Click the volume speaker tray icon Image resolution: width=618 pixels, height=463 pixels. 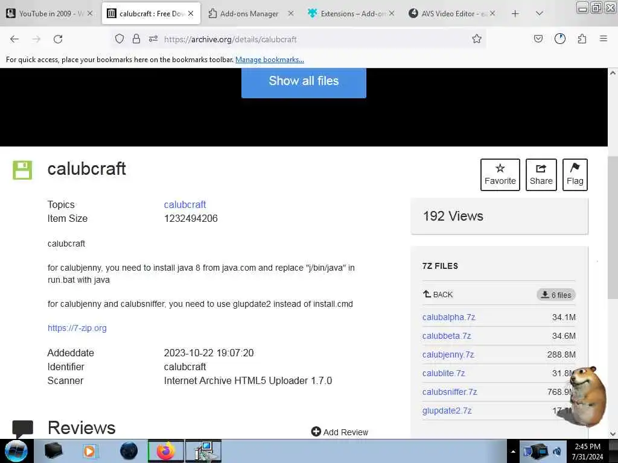point(557,452)
